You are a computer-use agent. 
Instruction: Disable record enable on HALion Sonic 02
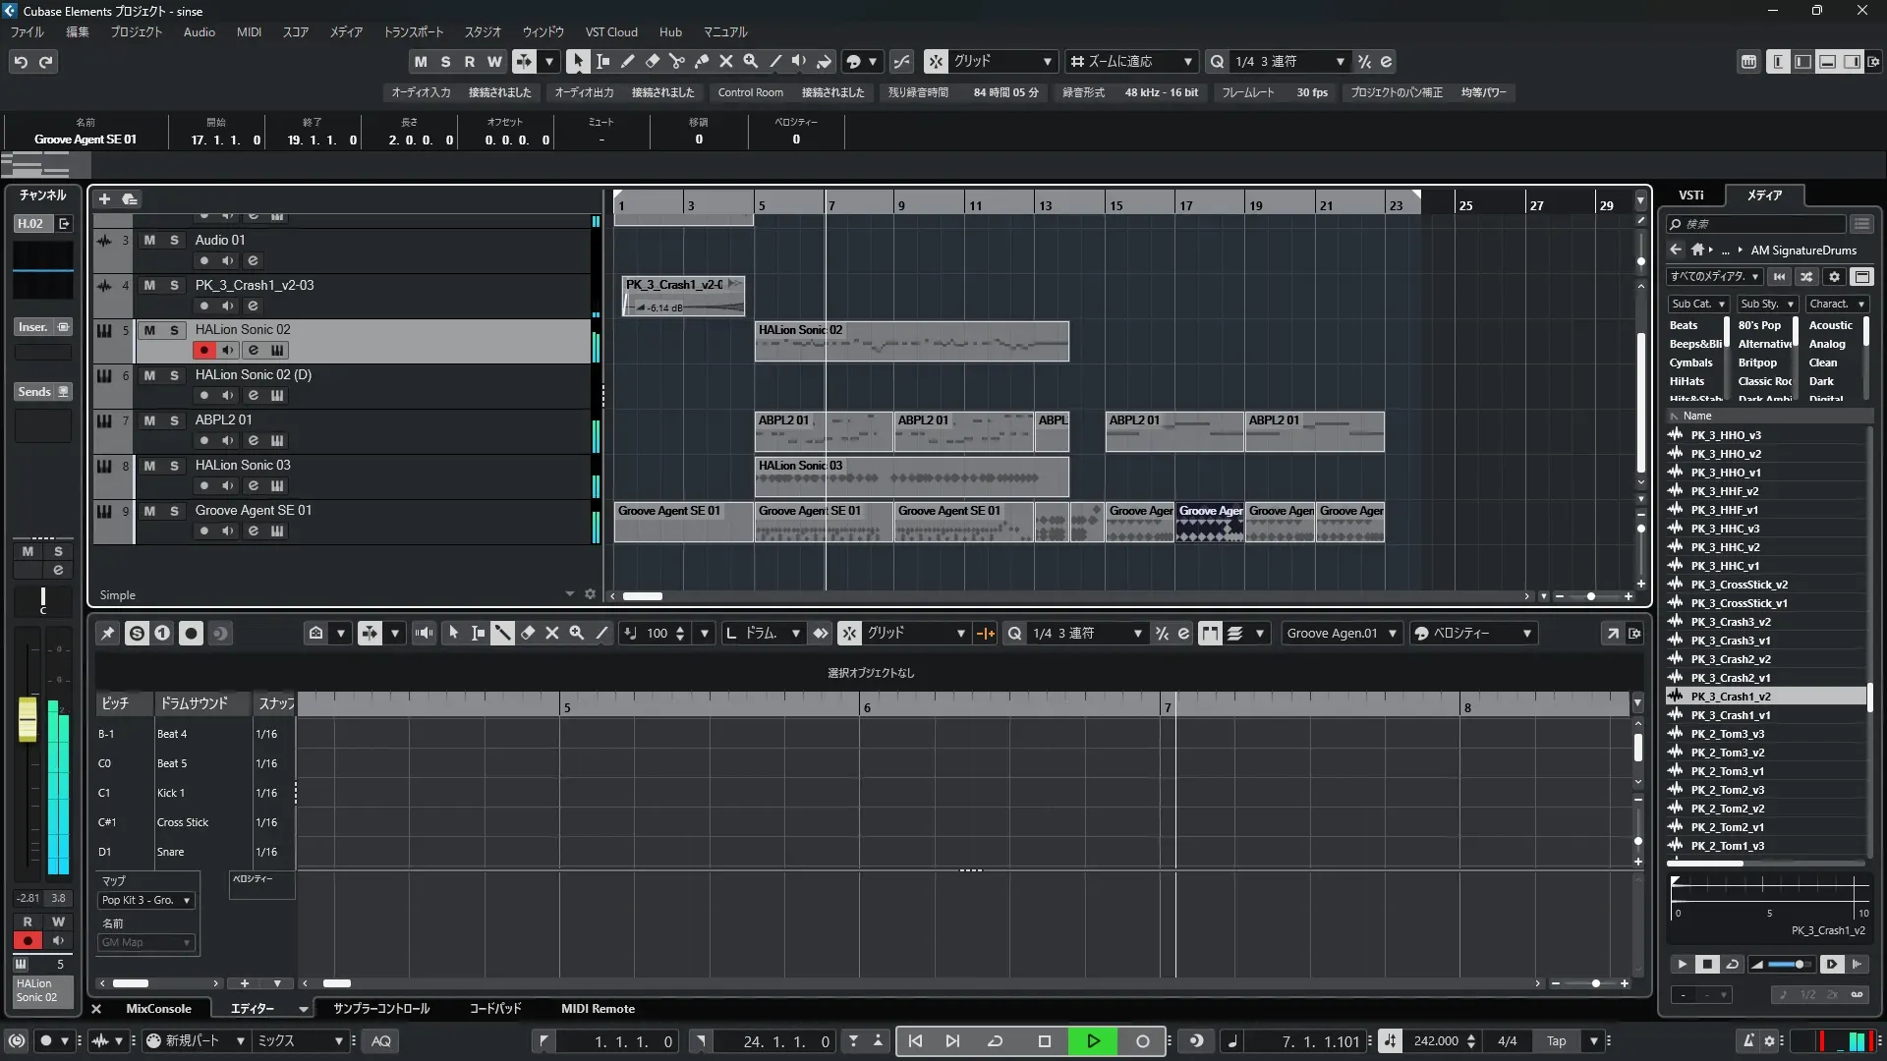click(x=203, y=351)
